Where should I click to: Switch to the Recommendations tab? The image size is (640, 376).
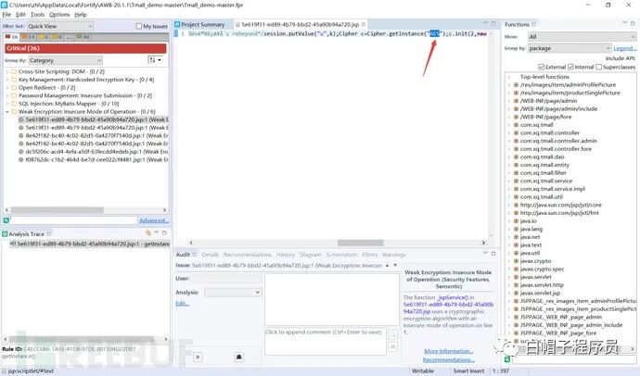click(248, 255)
